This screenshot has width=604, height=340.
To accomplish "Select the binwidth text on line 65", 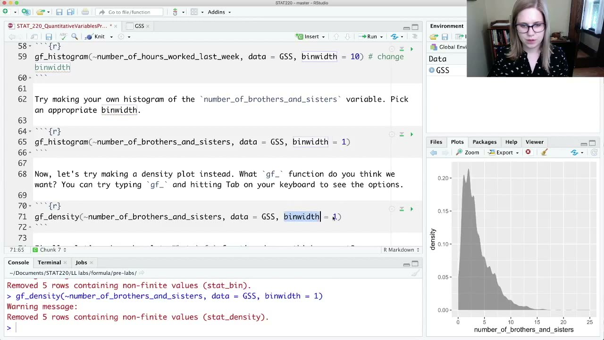I will pos(310,142).
